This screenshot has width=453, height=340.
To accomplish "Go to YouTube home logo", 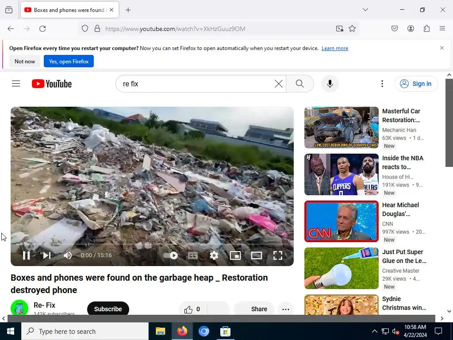I will pyautogui.click(x=52, y=84).
